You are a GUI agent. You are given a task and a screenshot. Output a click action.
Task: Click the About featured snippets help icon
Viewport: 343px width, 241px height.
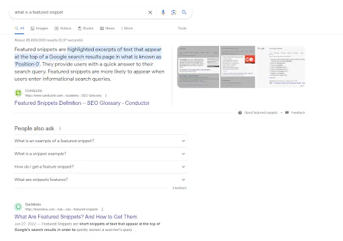(x=240, y=113)
